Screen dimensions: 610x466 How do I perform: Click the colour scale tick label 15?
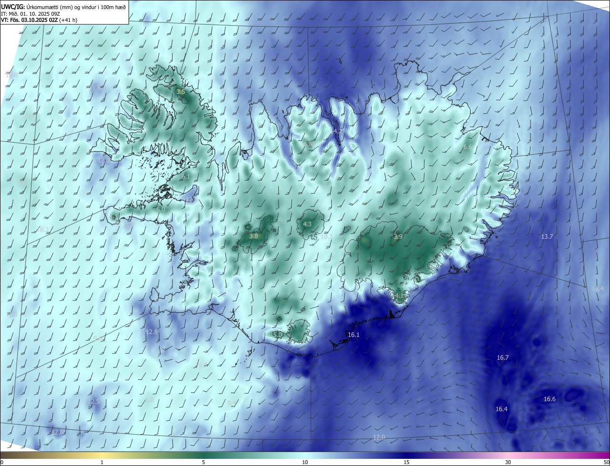point(407,463)
